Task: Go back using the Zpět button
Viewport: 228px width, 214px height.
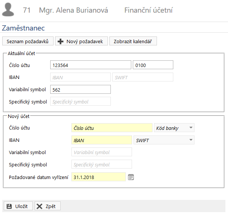Action: [x=48, y=206]
